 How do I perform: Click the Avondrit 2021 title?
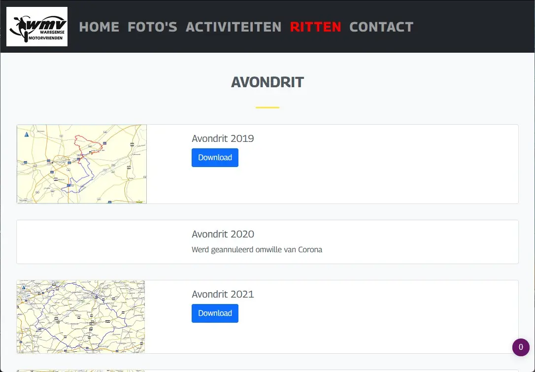tap(223, 294)
